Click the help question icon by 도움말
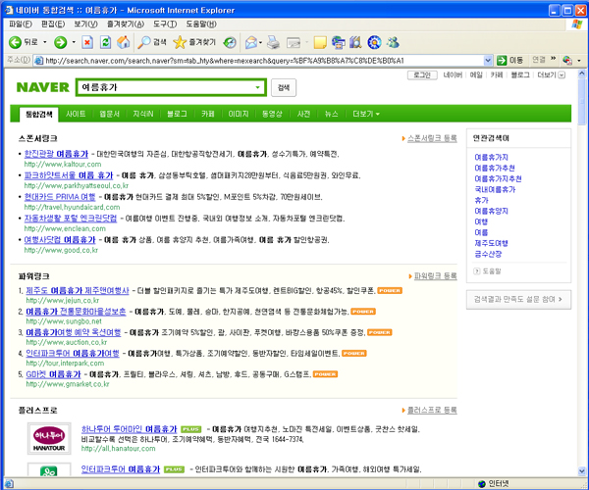The height and width of the screenshot is (490, 589). 477,271
